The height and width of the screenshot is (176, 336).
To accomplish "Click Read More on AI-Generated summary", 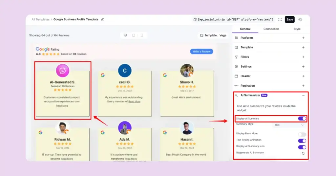I will pyautogui.click(x=62, y=106).
